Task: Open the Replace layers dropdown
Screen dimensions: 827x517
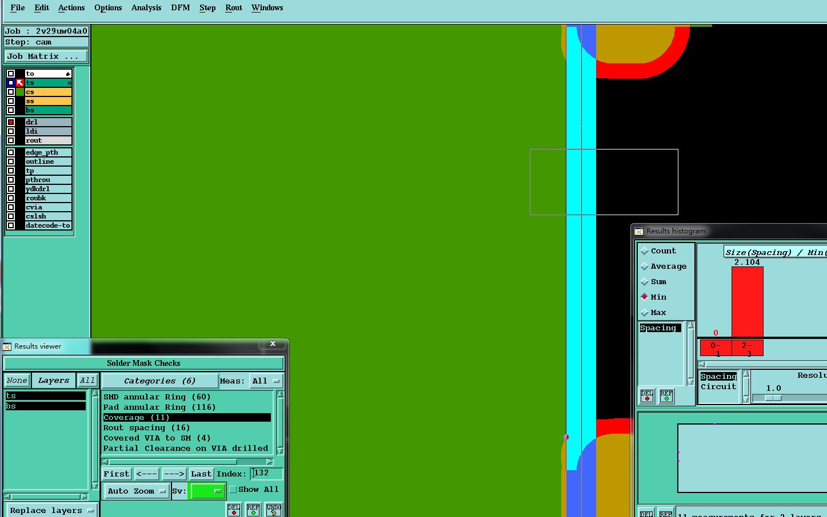Action: [51, 511]
